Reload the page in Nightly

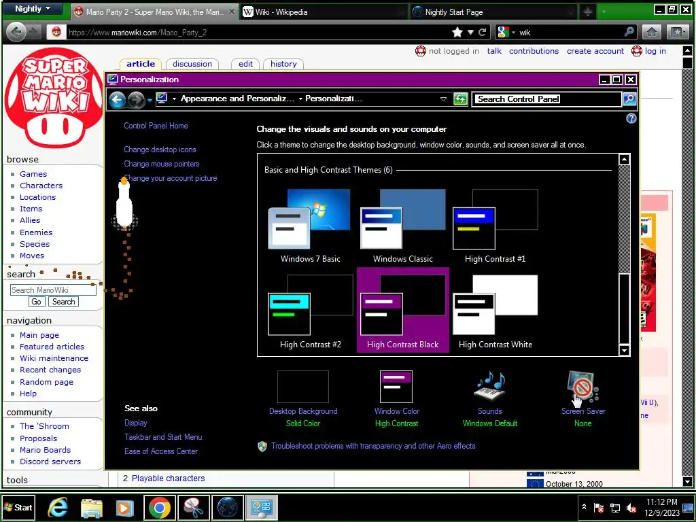pyautogui.click(x=483, y=32)
